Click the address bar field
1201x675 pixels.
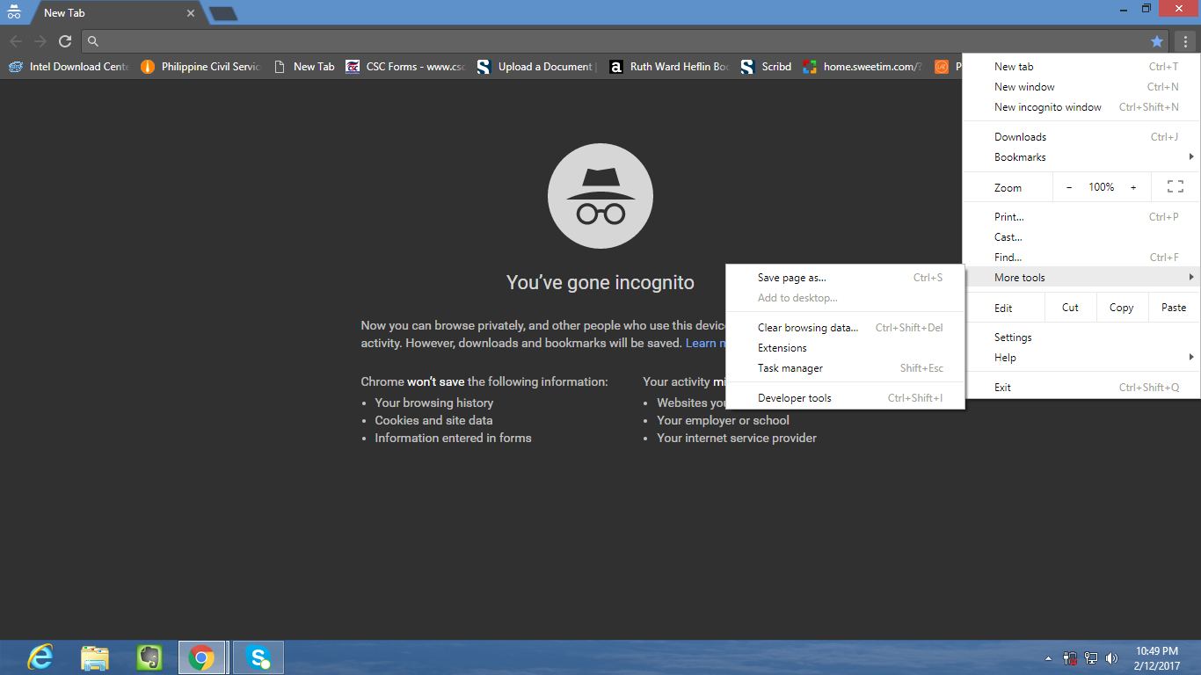pyautogui.click(x=615, y=41)
